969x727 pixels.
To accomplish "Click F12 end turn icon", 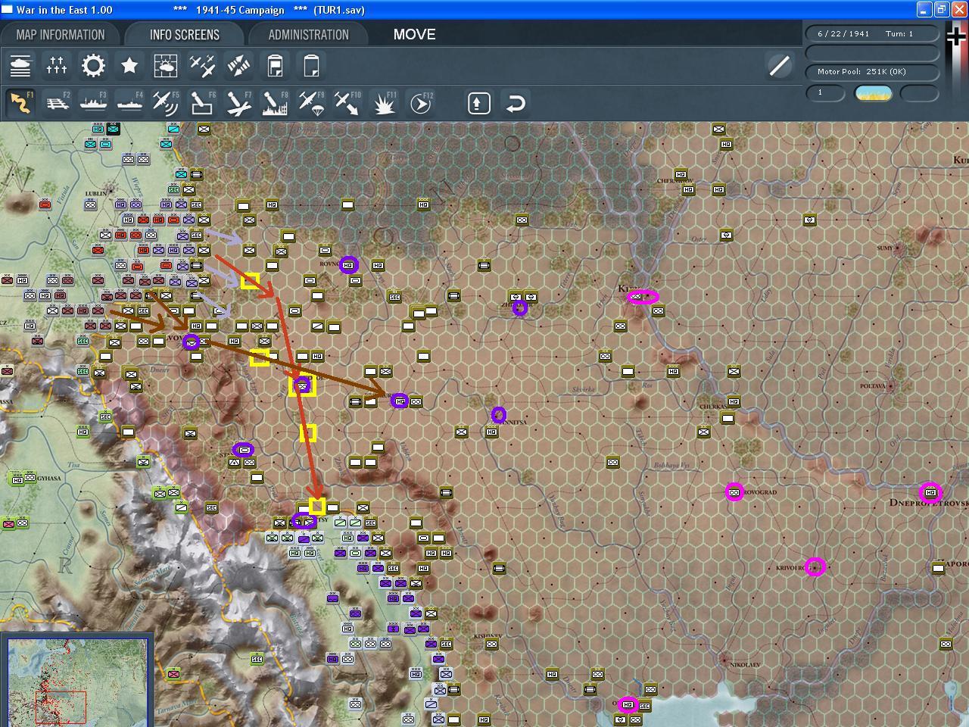I will point(420,103).
